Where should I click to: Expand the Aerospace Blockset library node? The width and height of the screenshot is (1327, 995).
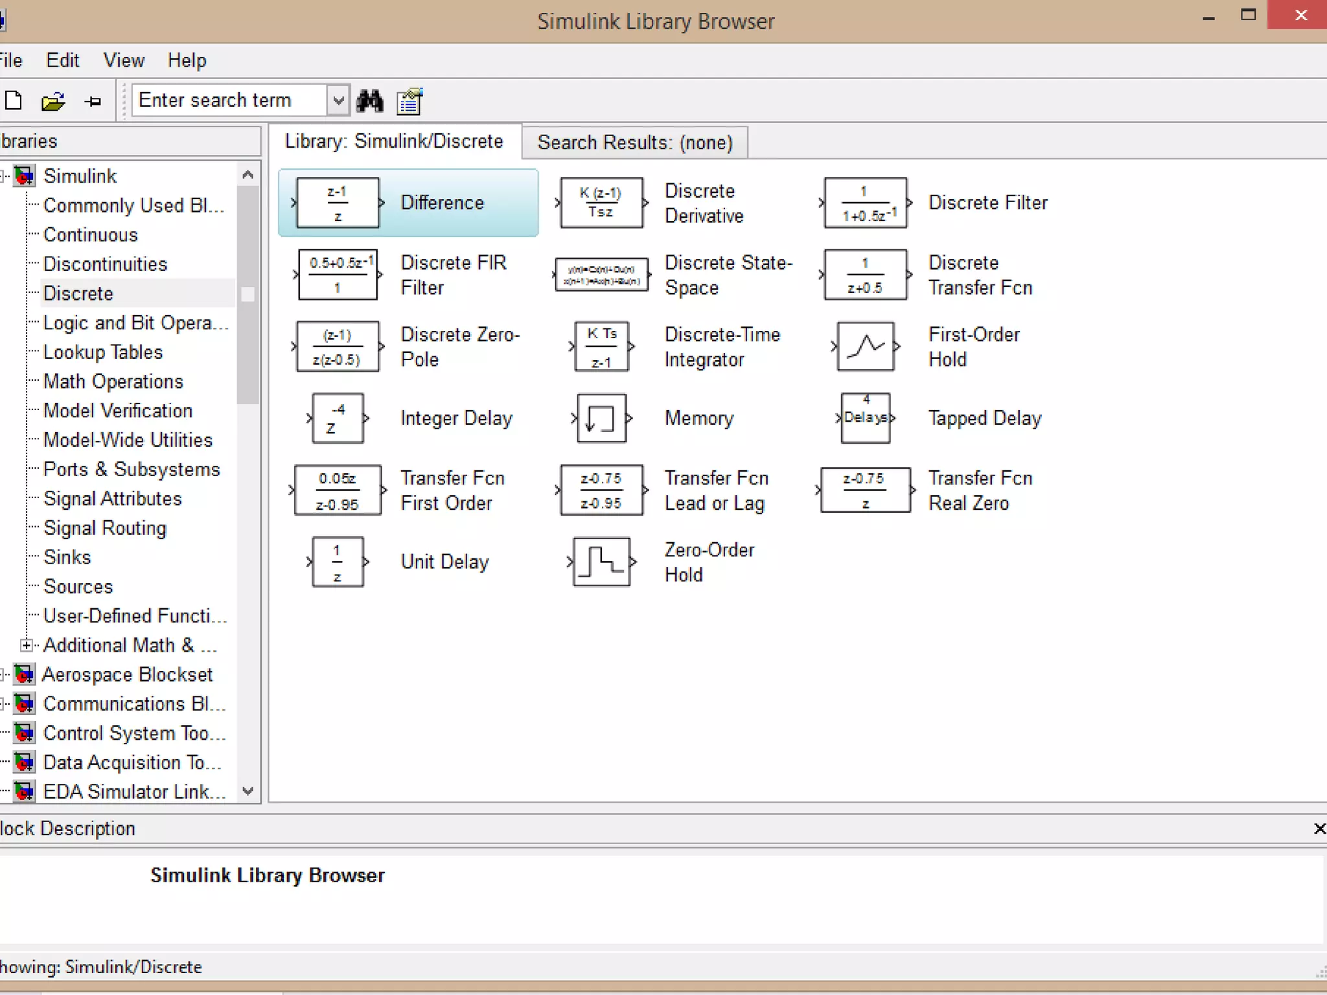coord(3,675)
